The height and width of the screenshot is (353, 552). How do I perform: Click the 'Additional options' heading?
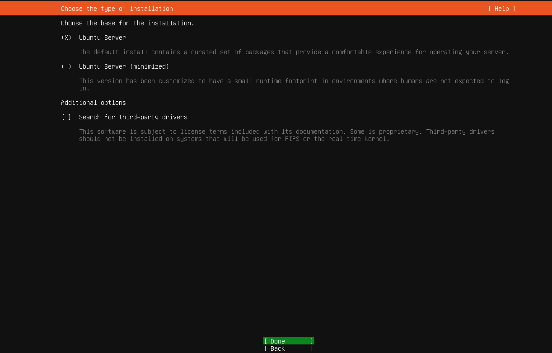pyautogui.click(x=94, y=103)
